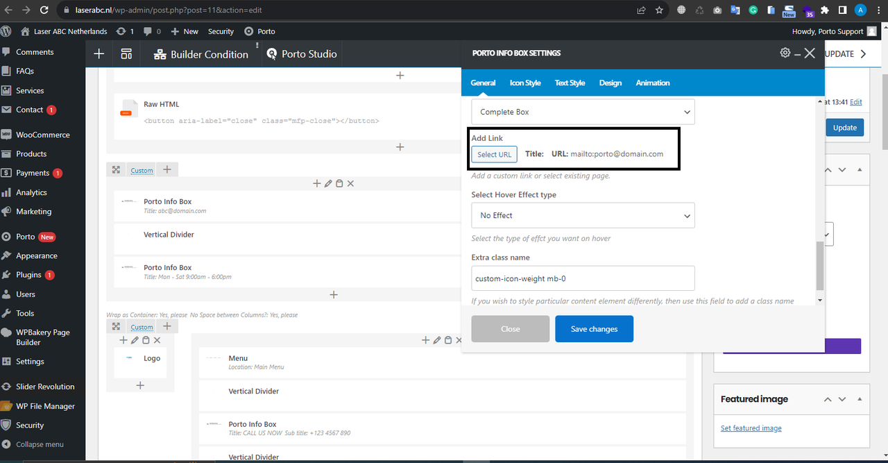Edit column pencil icon above abc@domain.com info box
Viewport: 888px width, 463px height.
pos(328,183)
